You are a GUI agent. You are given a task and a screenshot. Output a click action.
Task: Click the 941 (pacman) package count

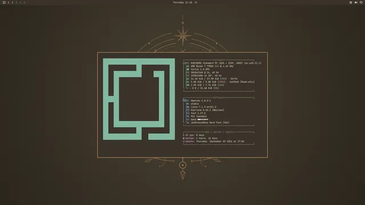198,116
